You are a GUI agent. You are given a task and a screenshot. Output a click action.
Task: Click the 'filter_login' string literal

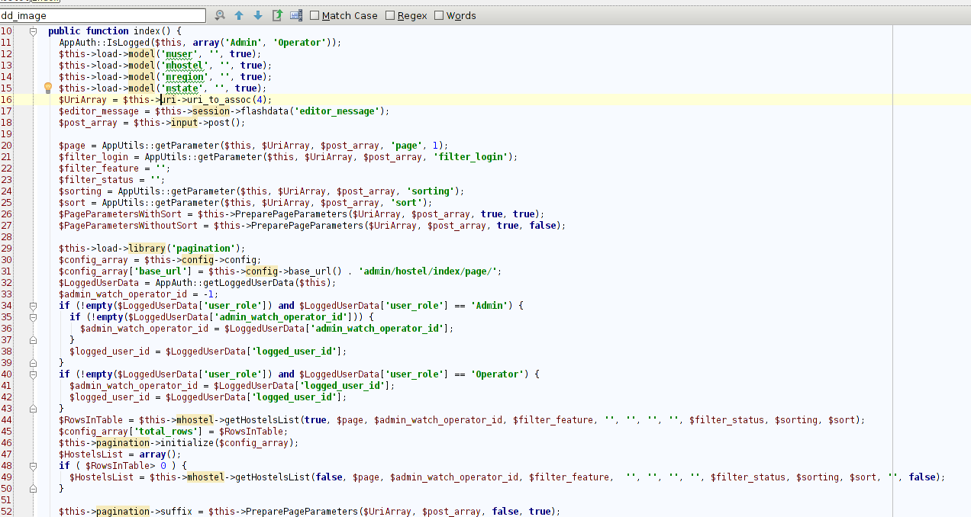pos(470,157)
